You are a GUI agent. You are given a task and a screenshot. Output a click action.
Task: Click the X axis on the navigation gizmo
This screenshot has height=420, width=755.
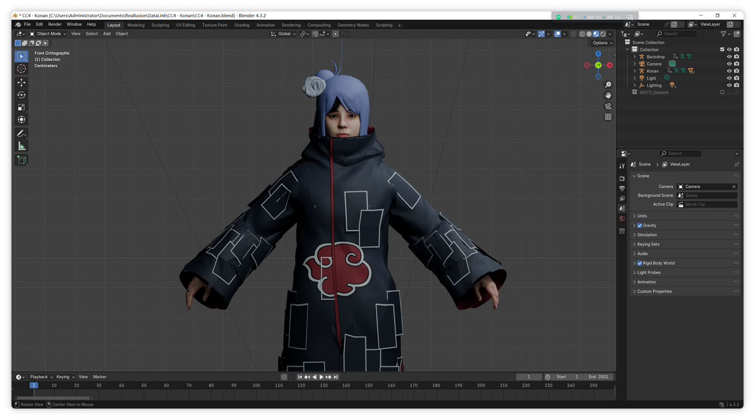610,65
